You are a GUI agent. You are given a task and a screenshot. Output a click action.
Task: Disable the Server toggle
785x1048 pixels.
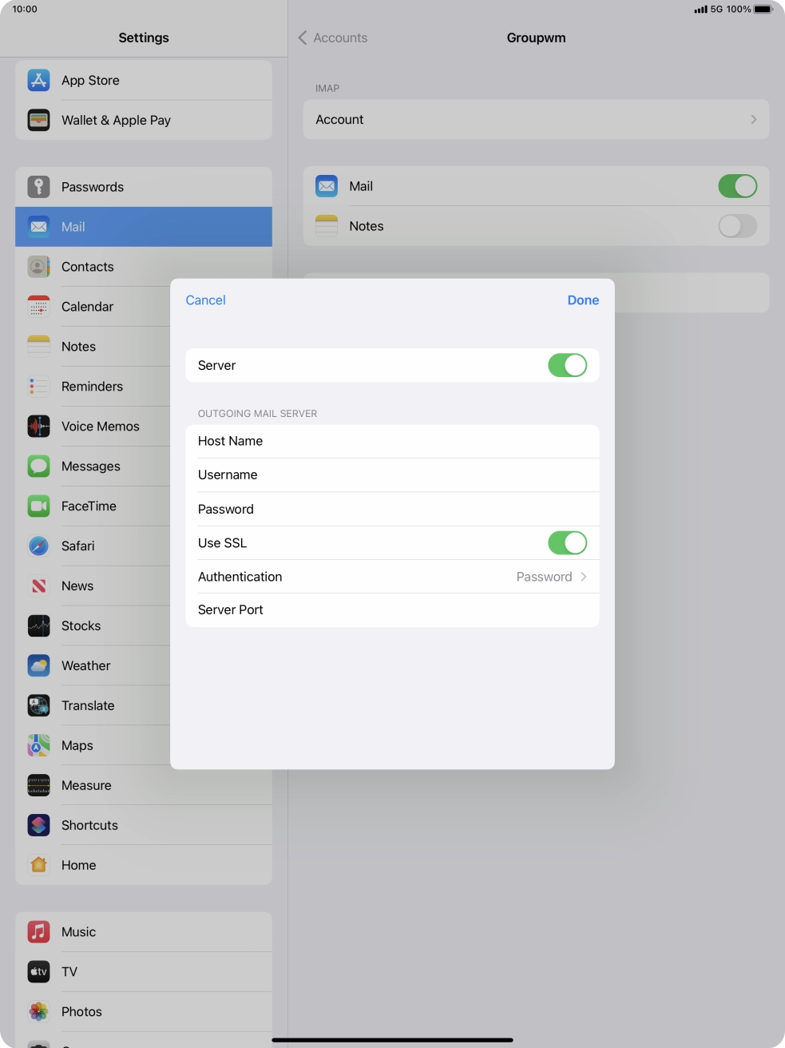567,365
